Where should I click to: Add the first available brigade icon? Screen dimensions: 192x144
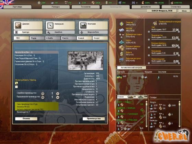(x=16, y=83)
